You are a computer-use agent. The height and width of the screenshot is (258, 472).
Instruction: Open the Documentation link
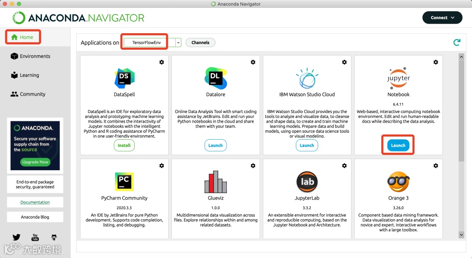coord(35,203)
